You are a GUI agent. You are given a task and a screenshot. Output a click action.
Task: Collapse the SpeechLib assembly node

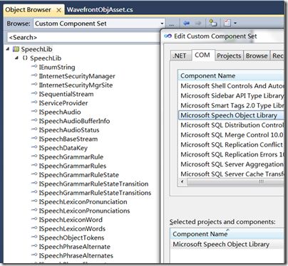8,49
